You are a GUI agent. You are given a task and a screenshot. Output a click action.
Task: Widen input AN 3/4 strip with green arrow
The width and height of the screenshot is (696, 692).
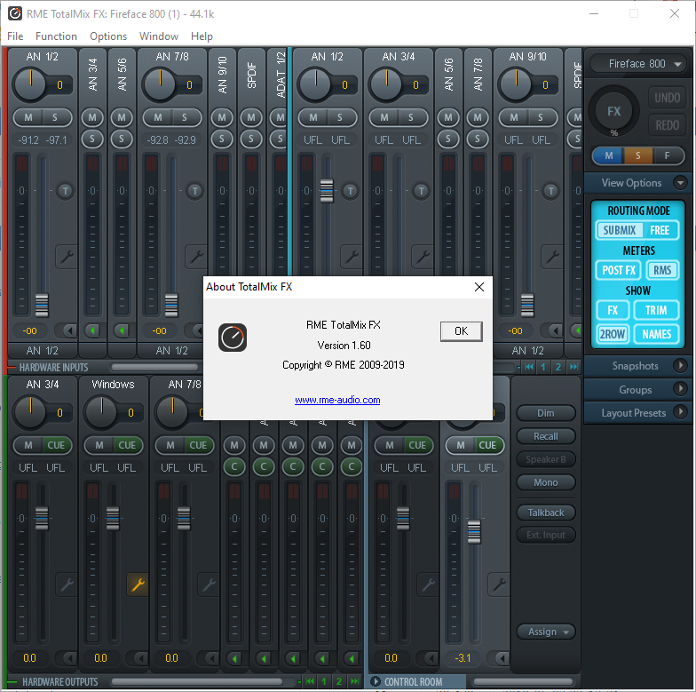[92, 330]
